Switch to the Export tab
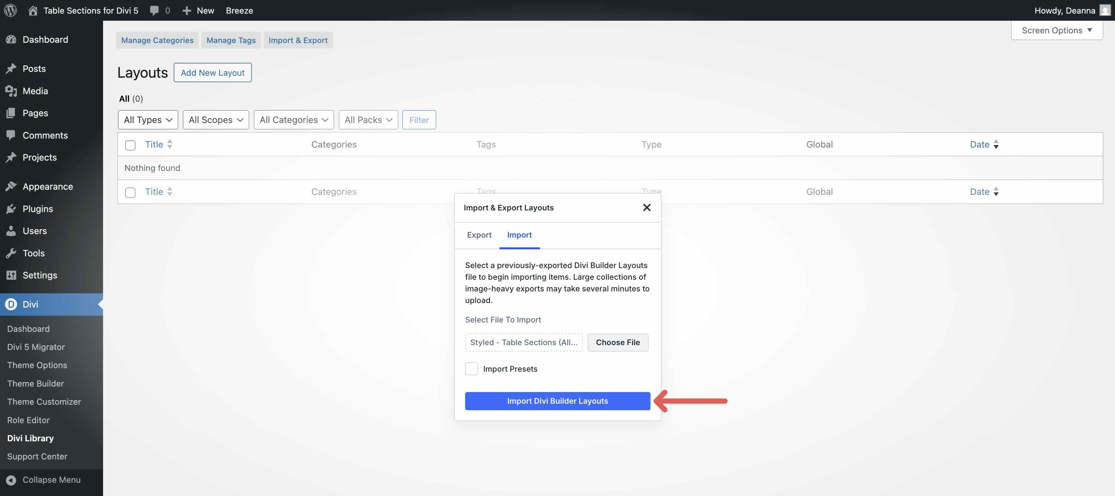Image resolution: width=1115 pixels, height=496 pixels. click(x=479, y=235)
